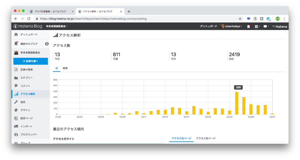The height and width of the screenshot is (160, 300).
Task: Click the 最近のアクセス傾向 heading
Action: click(x=69, y=129)
